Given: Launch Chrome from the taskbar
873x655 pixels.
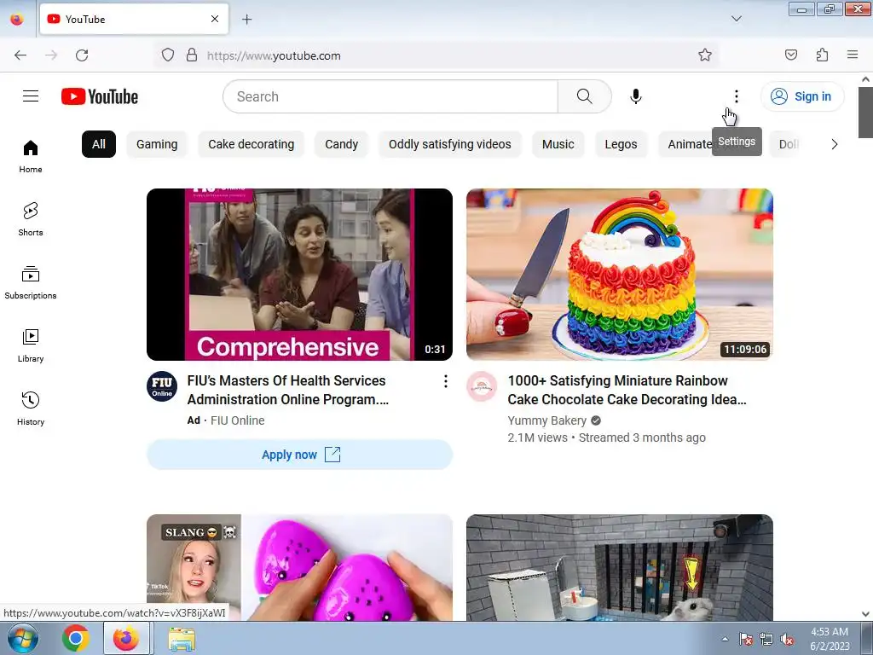Looking at the screenshot, I should (76, 638).
